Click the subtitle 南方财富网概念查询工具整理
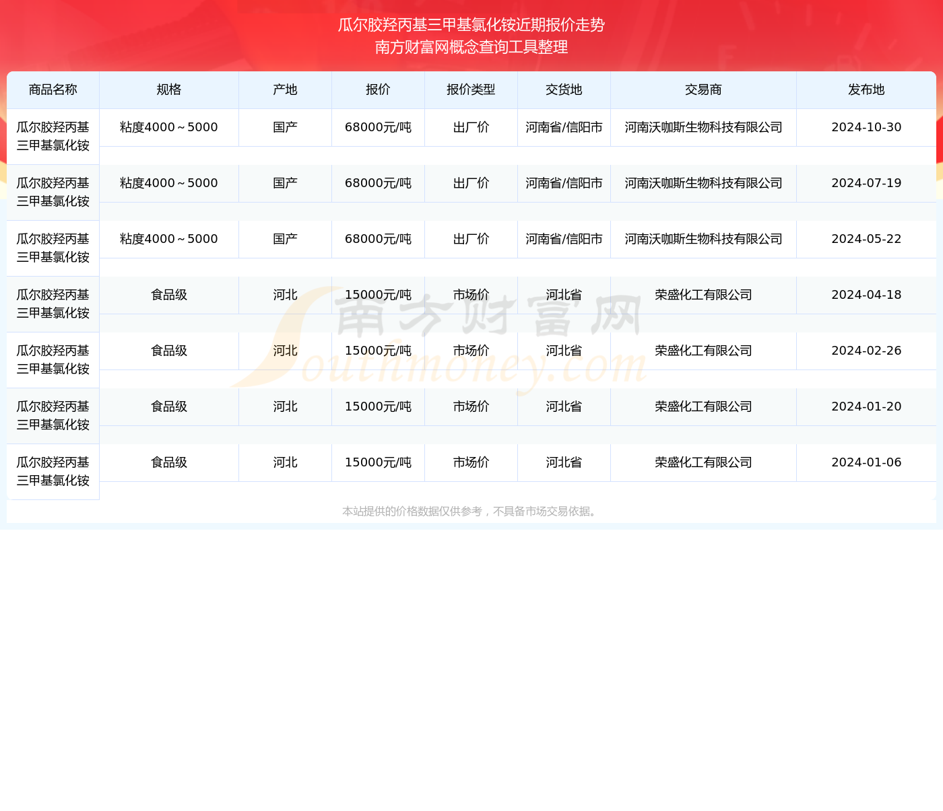 [471, 47]
